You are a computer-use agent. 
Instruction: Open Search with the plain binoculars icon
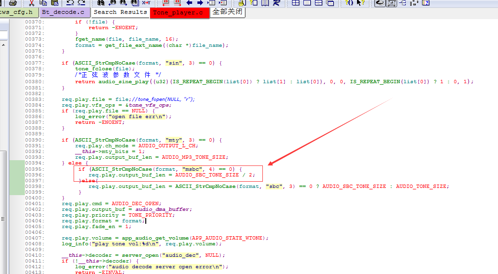pos(101,3)
